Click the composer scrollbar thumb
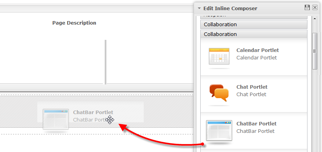Screen dimensions: 322x152 coord(315,51)
